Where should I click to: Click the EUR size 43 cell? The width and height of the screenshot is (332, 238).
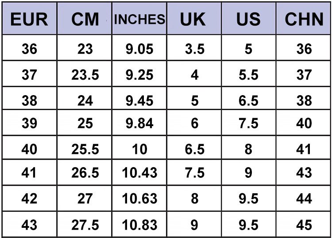[x=29, y=225]
